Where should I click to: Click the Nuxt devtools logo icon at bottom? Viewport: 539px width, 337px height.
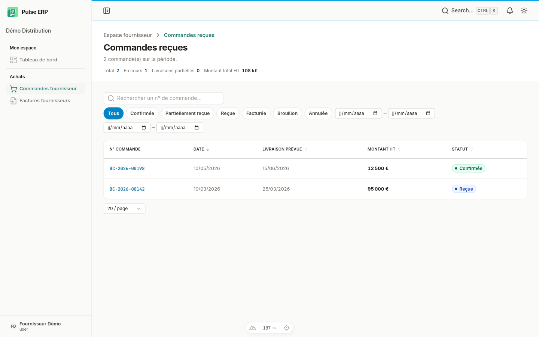pos(253,328)
